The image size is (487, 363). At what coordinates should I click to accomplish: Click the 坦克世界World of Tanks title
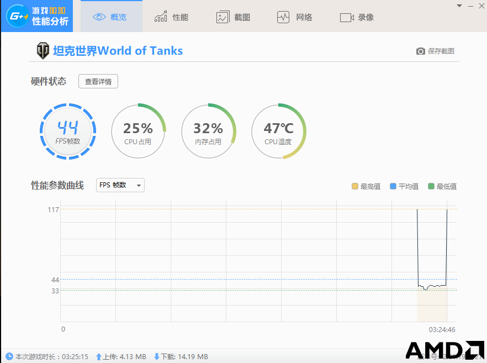(118, 51)
